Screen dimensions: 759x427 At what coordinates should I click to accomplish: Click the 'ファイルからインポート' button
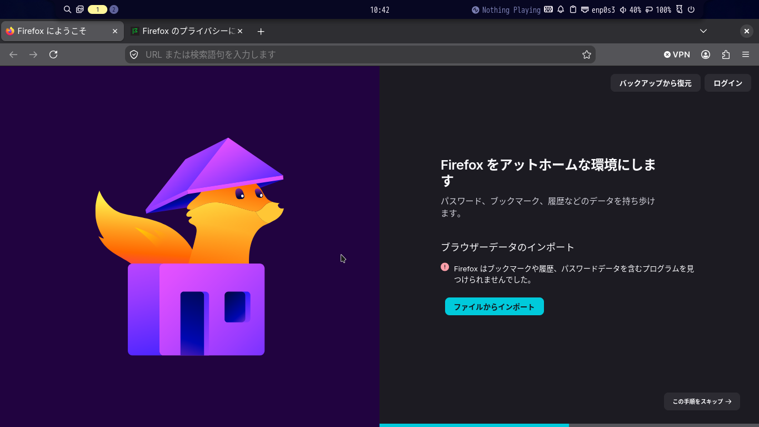pyautogui.click(x=495, y=306)
